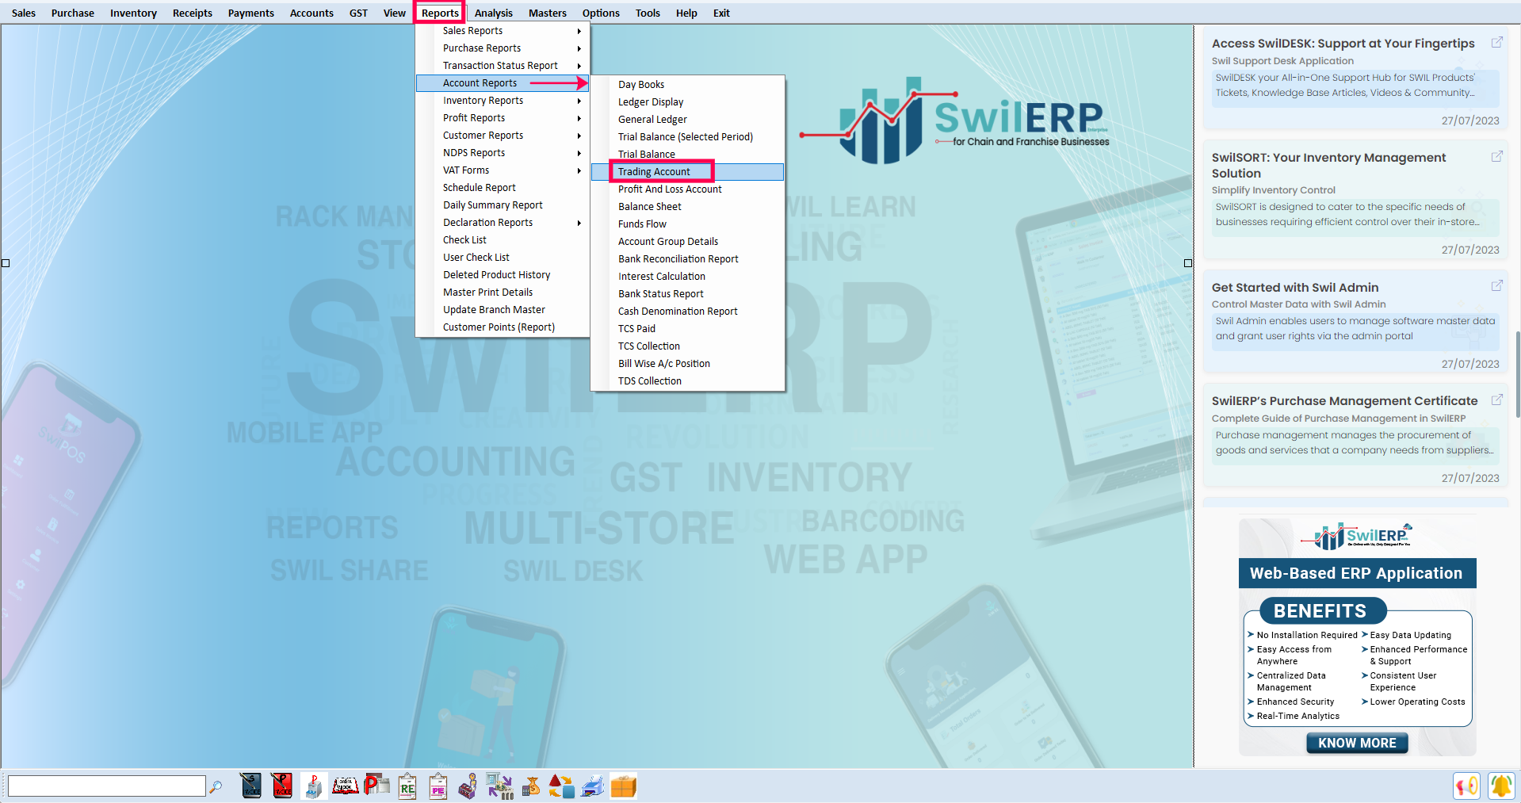Open external link on Access SwilDESK card
Image resolution: width=1521 pixels, height=803 pixels.
pos(1496,43)
